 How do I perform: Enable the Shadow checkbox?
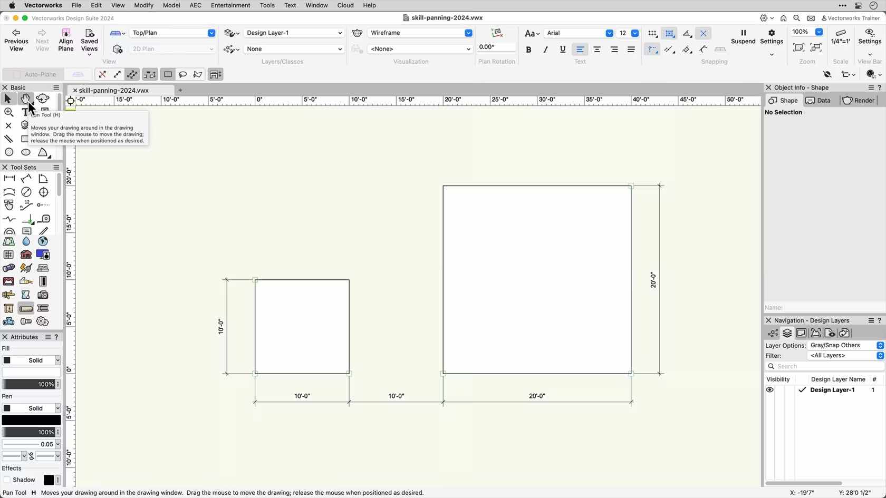point(7,480)
